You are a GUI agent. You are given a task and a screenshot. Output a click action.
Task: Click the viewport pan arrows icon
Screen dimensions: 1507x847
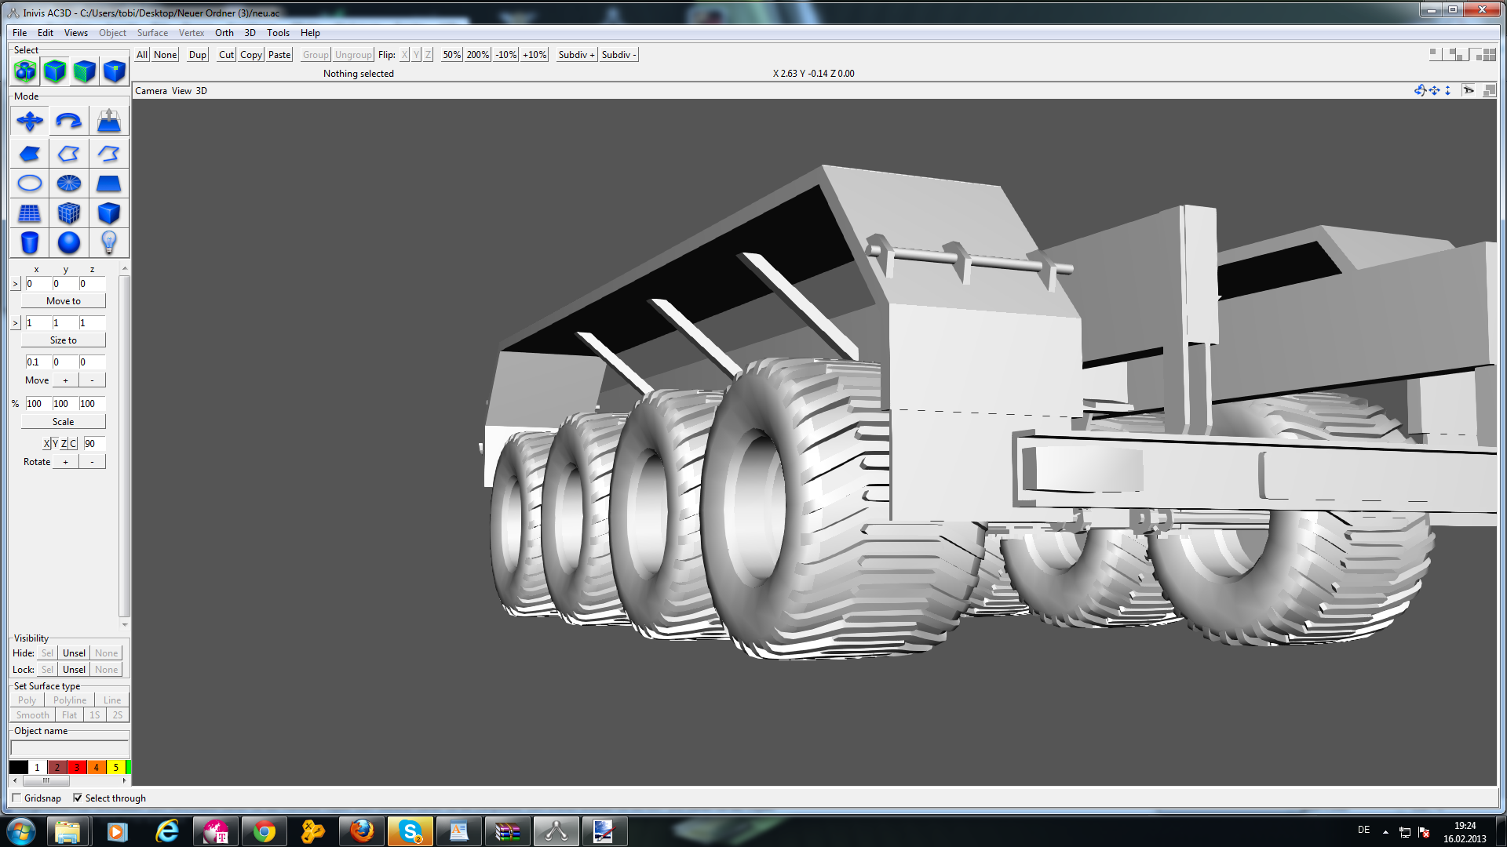[x=1434, y=91]
